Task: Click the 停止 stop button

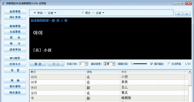Action: click(x=56, y=64)
